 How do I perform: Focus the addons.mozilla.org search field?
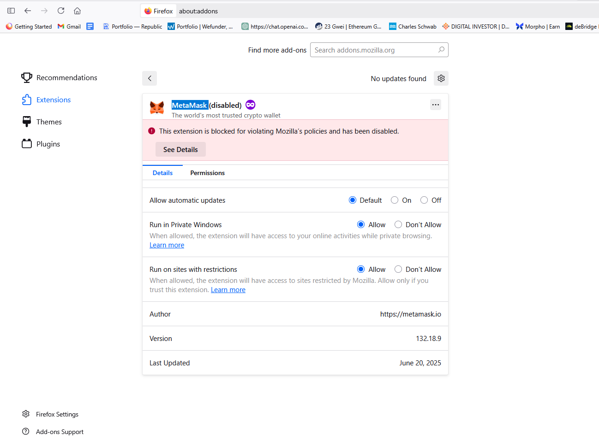coord(379,50)
